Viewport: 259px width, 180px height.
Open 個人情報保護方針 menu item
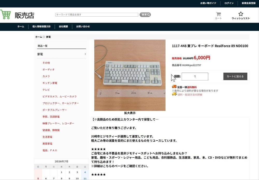41,26
